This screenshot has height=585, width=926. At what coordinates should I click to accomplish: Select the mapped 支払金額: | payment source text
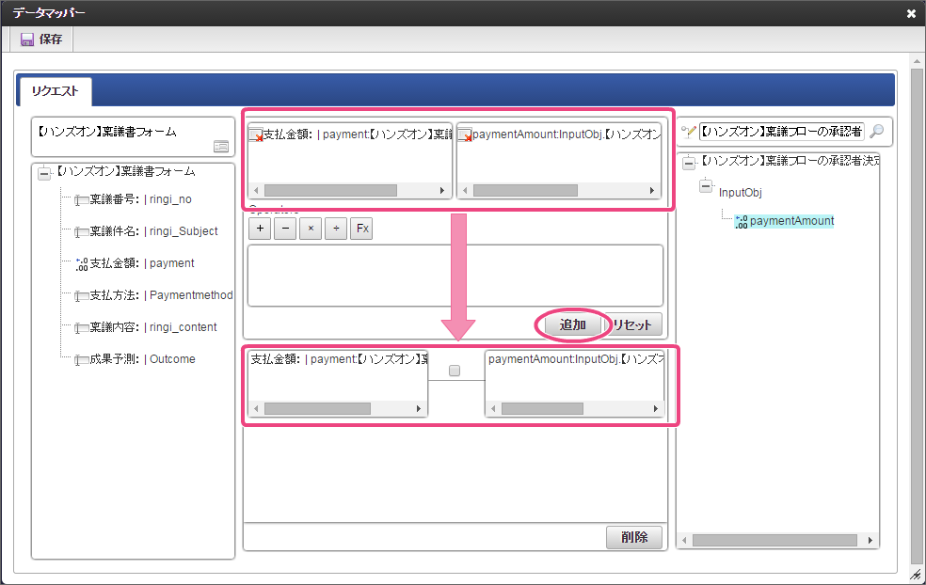pos(339,359)
